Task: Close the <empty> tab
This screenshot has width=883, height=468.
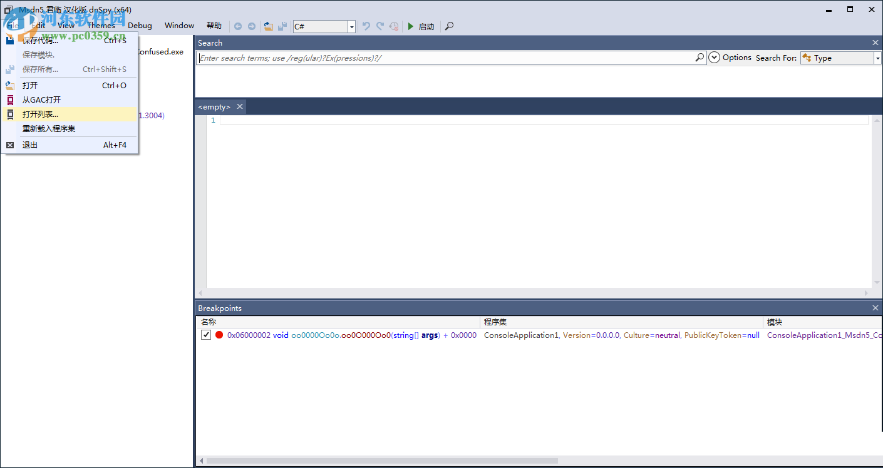Action: (x=239, y=107)
